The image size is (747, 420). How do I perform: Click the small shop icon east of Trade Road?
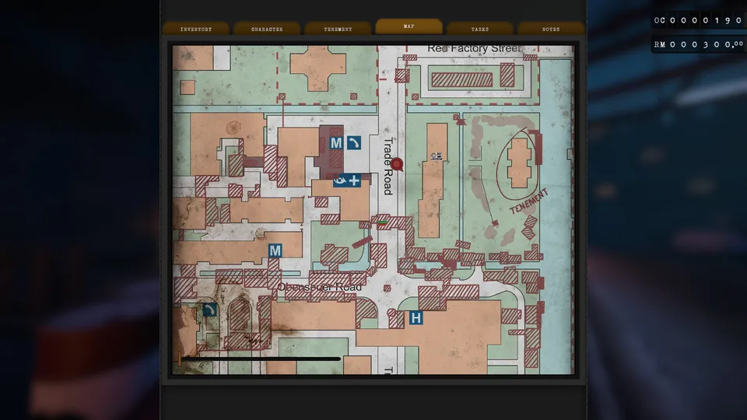point(437,156)
